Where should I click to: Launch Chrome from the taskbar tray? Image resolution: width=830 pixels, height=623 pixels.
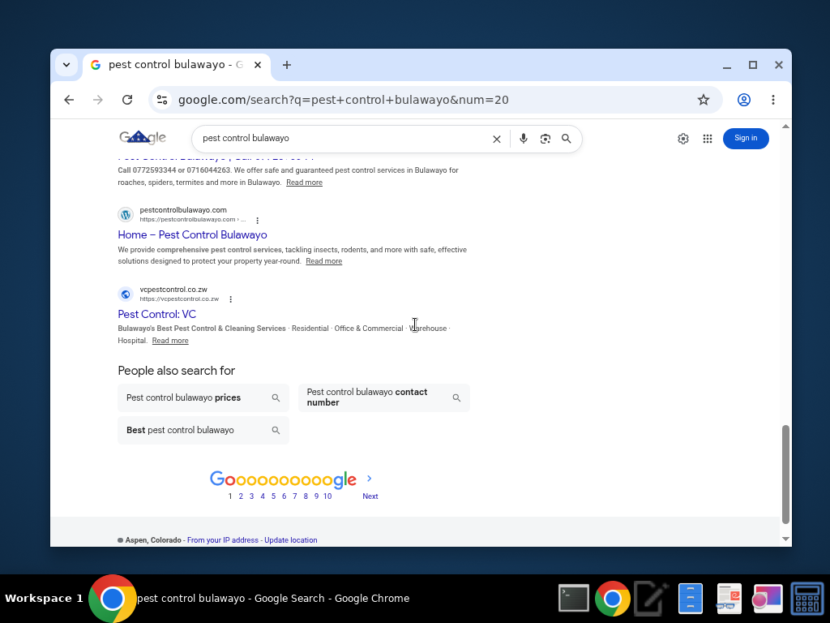tap(613, 599)
